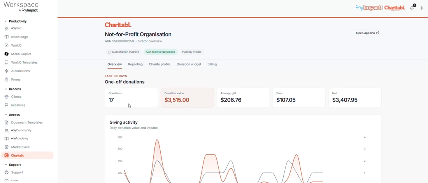This screenshot has width=428, height=183.
Task: Click the Marketplace store icon
Action: (x=7, y=147)
